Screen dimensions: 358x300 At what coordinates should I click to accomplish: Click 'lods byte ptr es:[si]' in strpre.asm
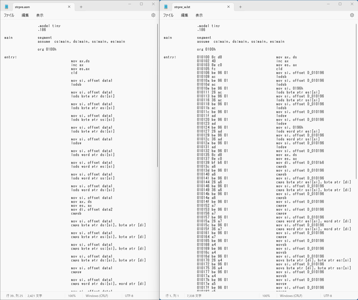click(93, 108)
